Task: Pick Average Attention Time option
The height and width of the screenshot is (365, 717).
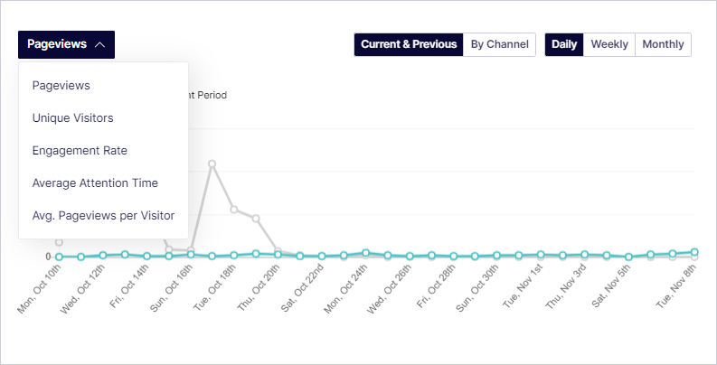Action: [x=95, y=182]
